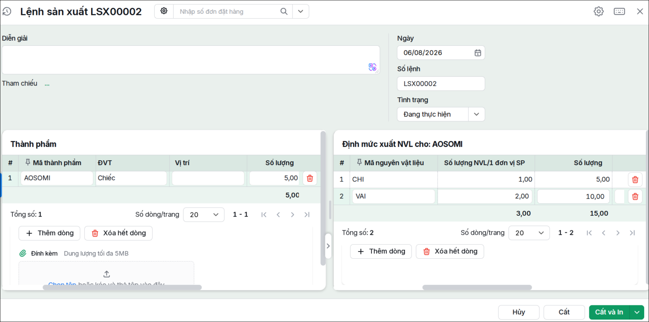The width and height of the screenshot is (649, 322).
Task: Click the Định mức horizontal scrollbar
Action: pyautogui.click(x=477, y=287)
